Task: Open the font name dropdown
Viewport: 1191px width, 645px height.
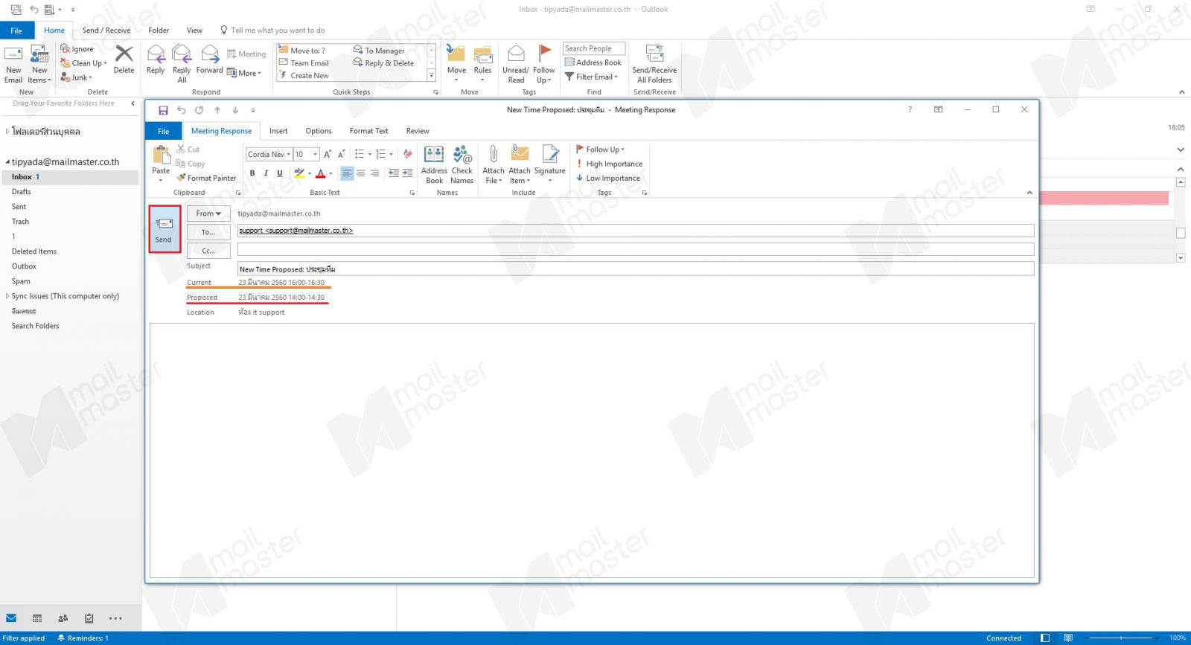Action: pyautogui.click(x=289, y=154)
